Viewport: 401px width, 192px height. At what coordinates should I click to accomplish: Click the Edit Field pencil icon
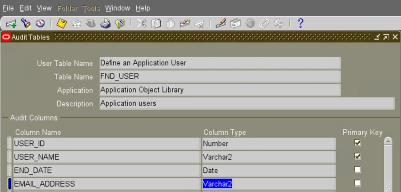point(221,23)
